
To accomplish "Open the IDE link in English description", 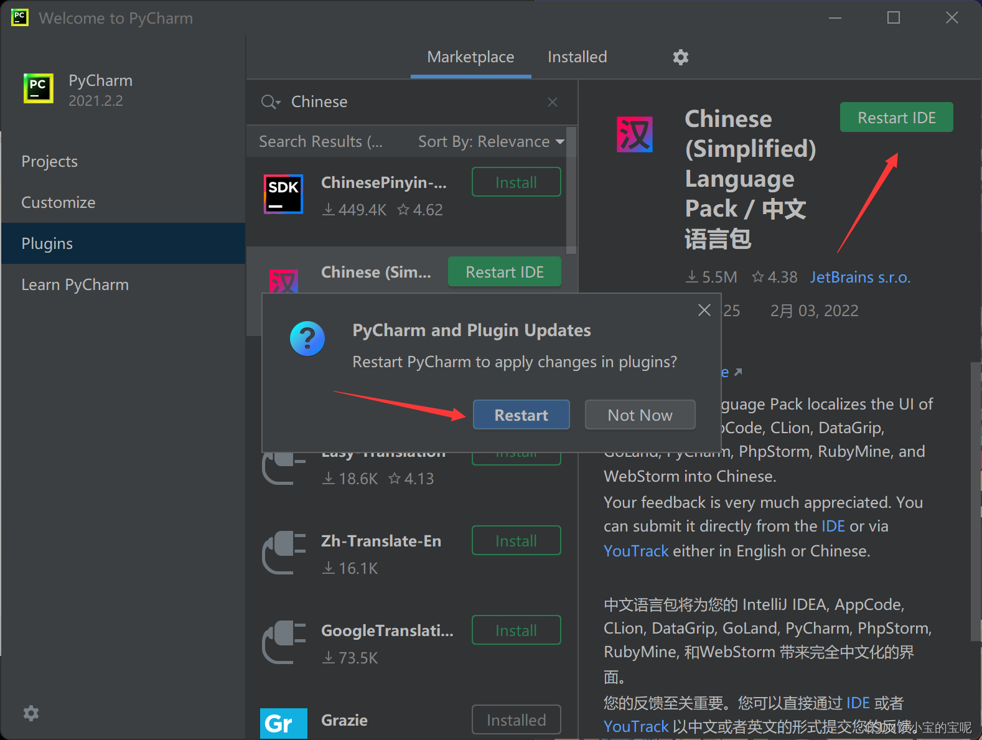I will [x=833, y=527].
